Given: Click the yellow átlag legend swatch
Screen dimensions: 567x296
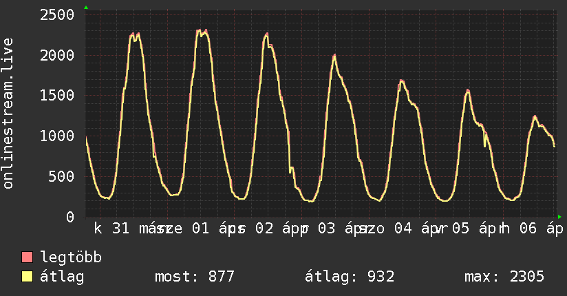Looking at the screenshot, I should coord(28,277).
